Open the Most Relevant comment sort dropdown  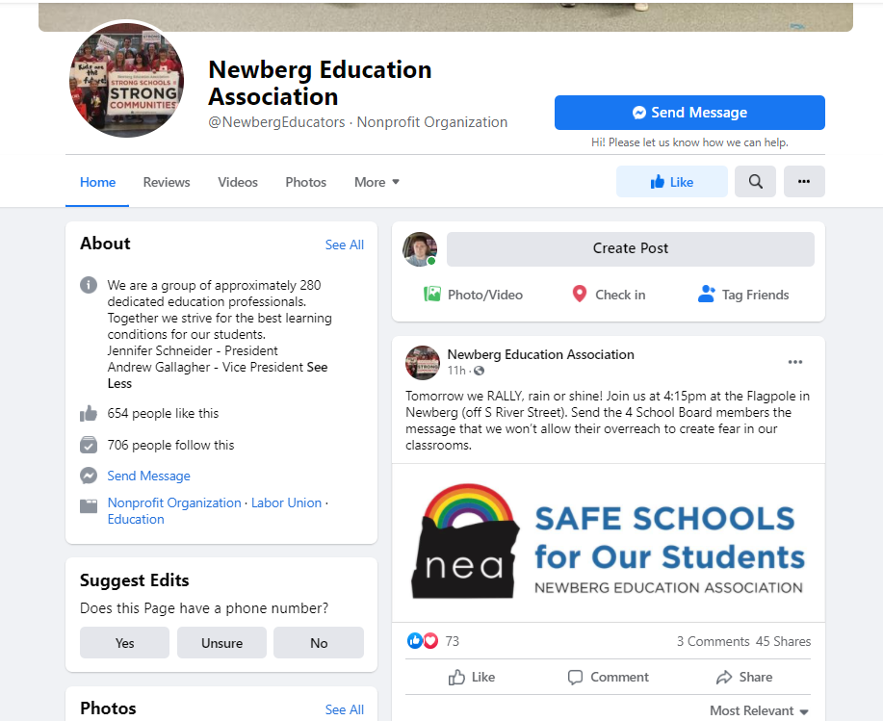759,710
